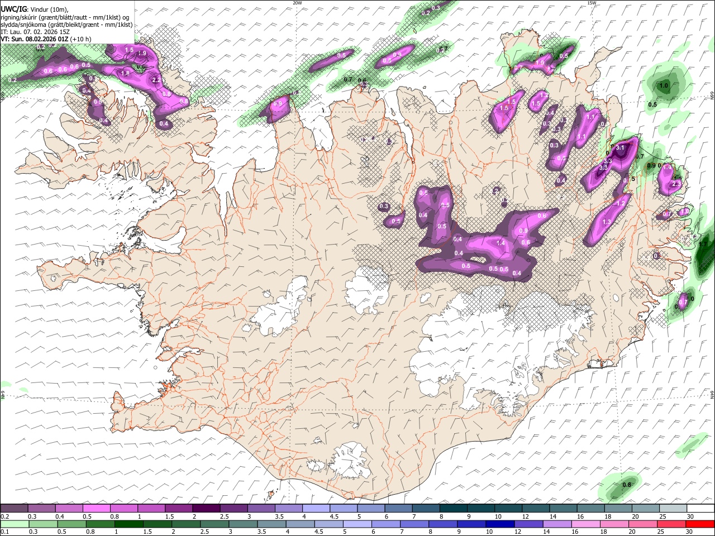This screenshot has width=715, height=536.
Task: Click the navy blue swatch between 10 and 12
Action: click(x=500, y=524)
